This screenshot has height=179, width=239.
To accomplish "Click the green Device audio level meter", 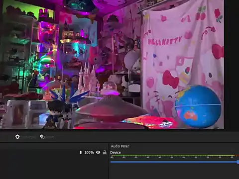I will 173,156.
